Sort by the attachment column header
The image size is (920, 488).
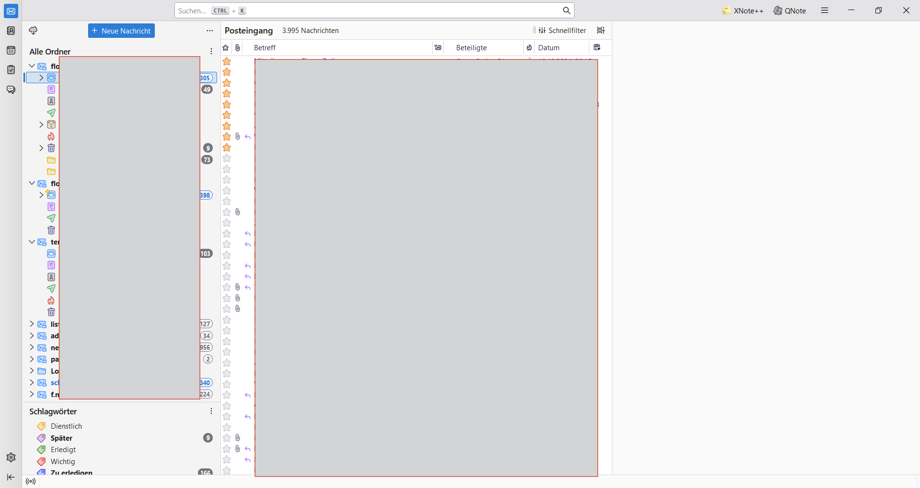tap(238, 47)
